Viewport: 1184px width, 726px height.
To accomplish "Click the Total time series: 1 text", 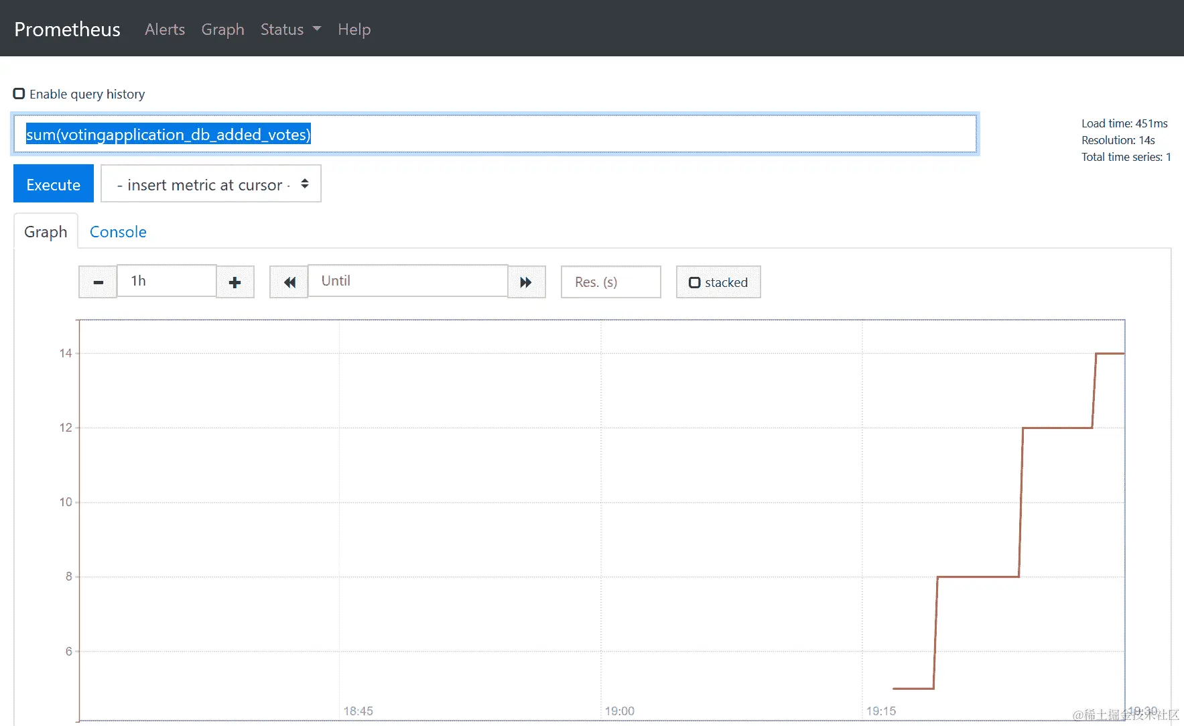I will click(x=1126, y=157).
